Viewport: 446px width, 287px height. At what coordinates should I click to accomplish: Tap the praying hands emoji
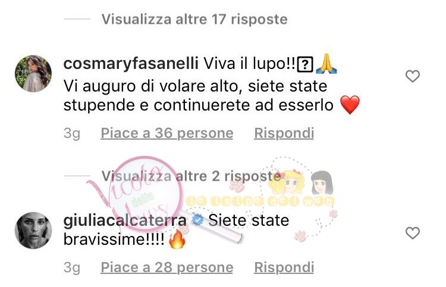(x=326, y=64)
